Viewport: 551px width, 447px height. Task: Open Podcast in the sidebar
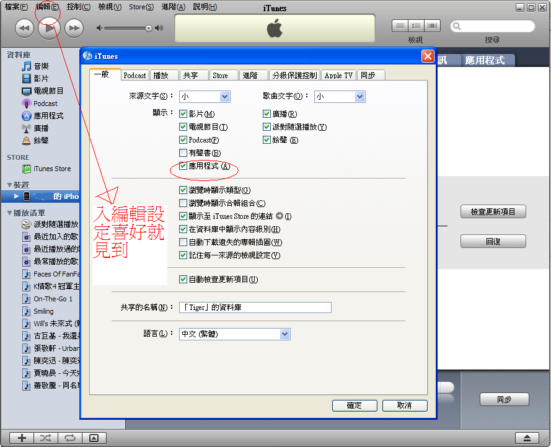(45, 104)
